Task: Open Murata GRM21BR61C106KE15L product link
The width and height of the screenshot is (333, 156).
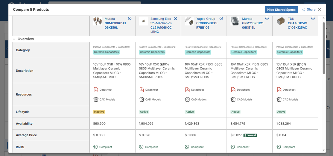Action: 253,23
